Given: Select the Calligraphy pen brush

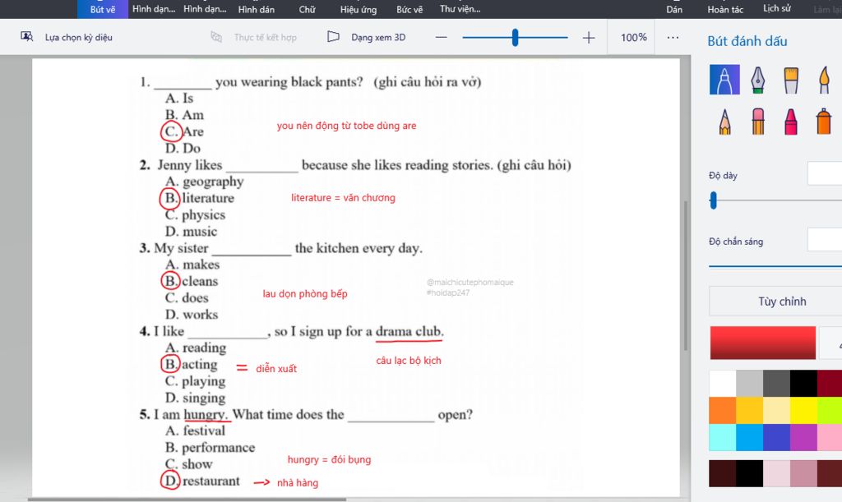Looking at the screenshot, I should pos(757,80).
